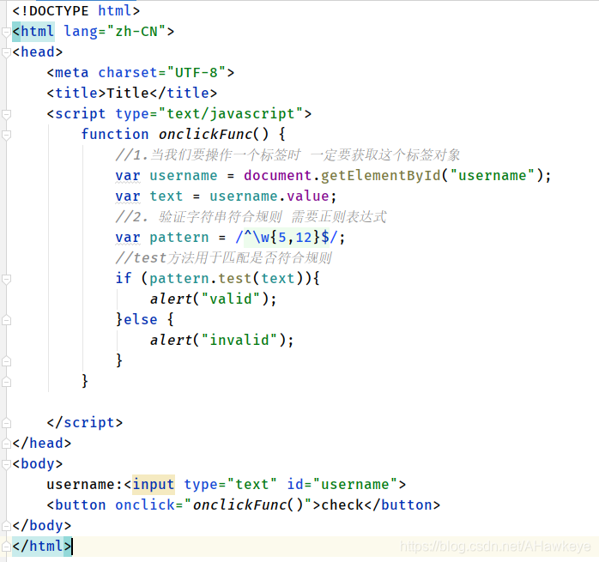
Task: Click fold marker at </head> line
Action: click(6, 444)
